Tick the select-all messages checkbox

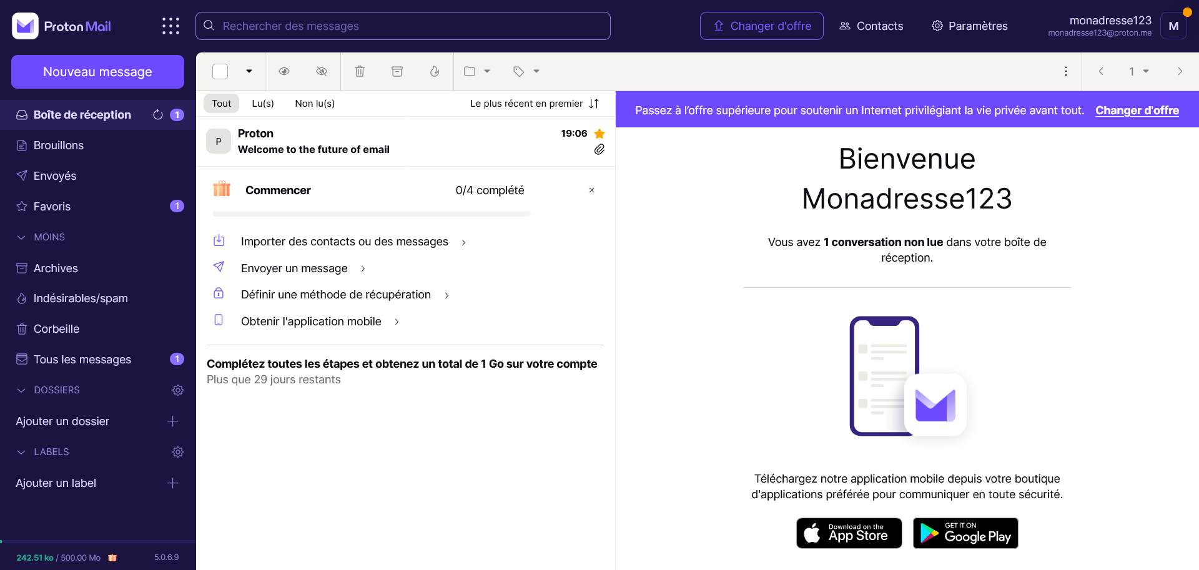click(220, 71)
